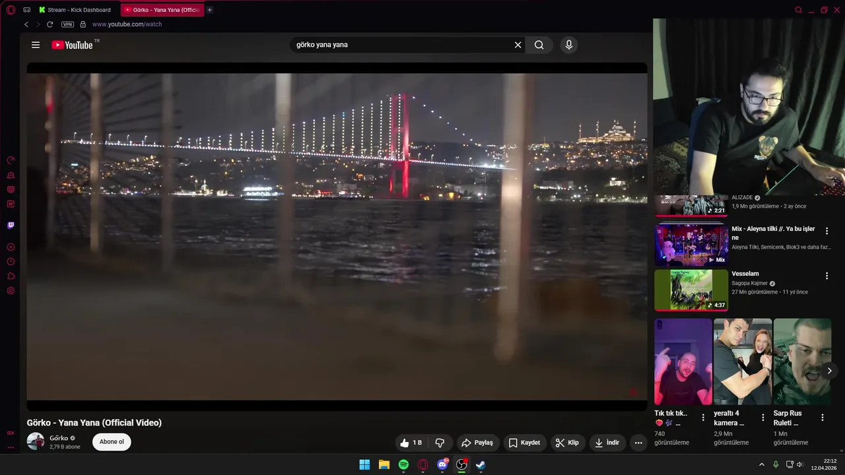Viewport: 845px width, 475px height.
Task: Open the Opera main menu logo
Action: tap(11, 10)
